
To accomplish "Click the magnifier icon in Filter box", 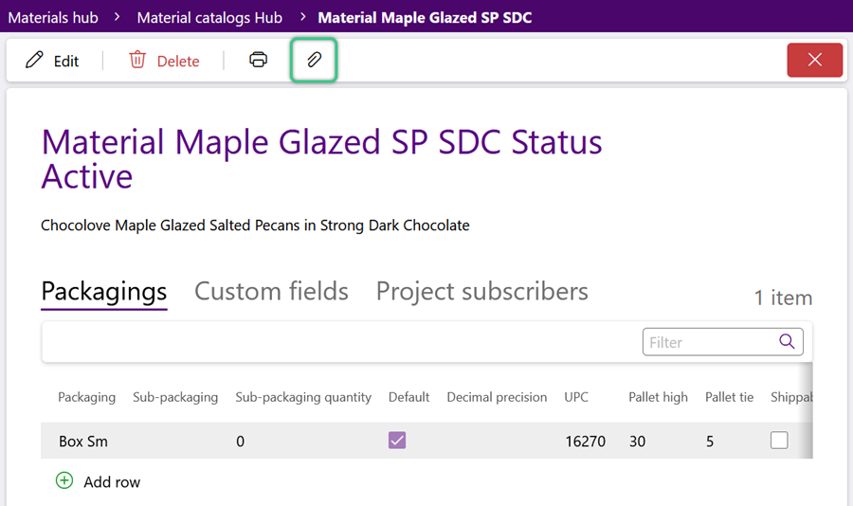I will tap(787, 342).
